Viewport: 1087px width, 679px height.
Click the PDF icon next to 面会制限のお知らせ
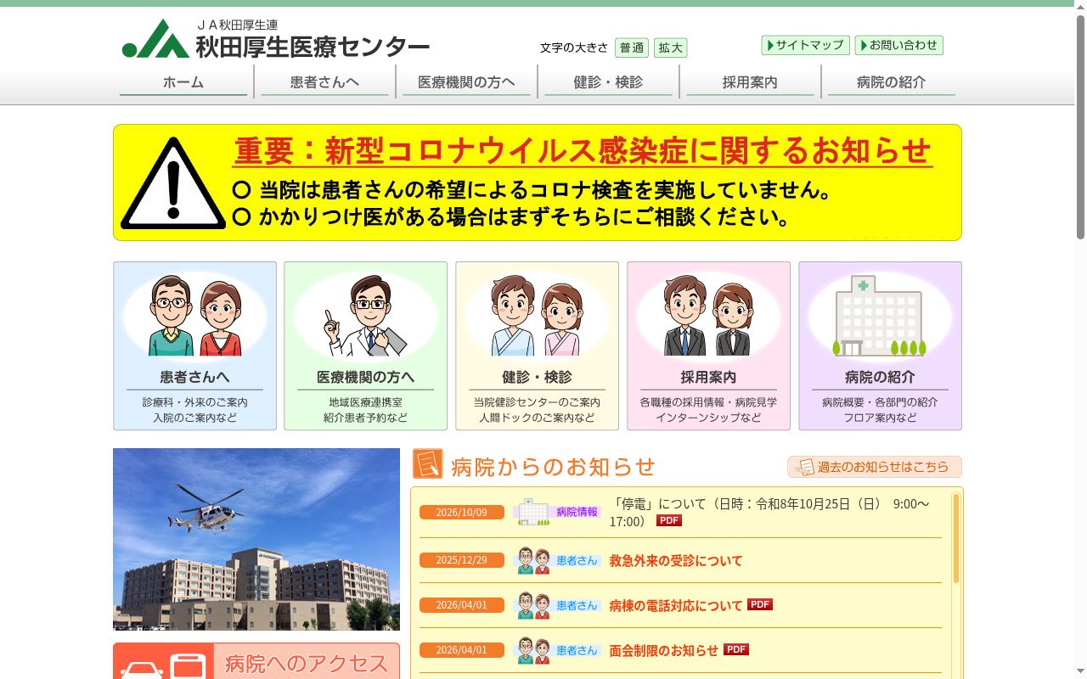click(x=736, y=649)
